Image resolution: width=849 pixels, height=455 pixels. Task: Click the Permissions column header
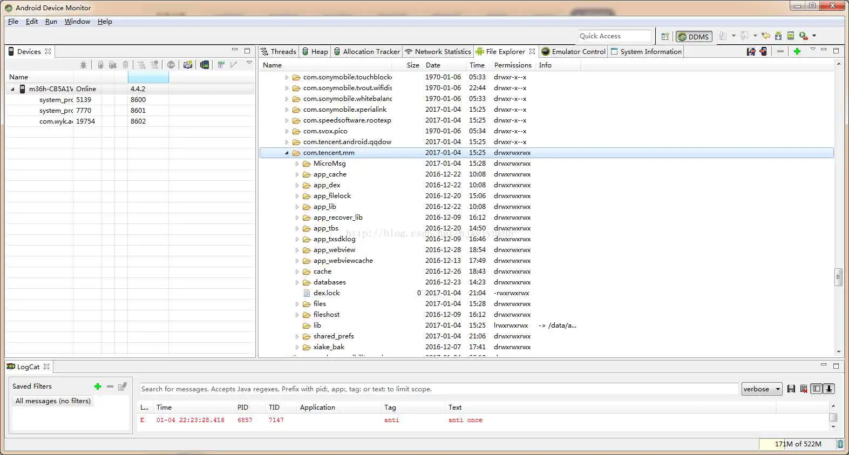513,65
